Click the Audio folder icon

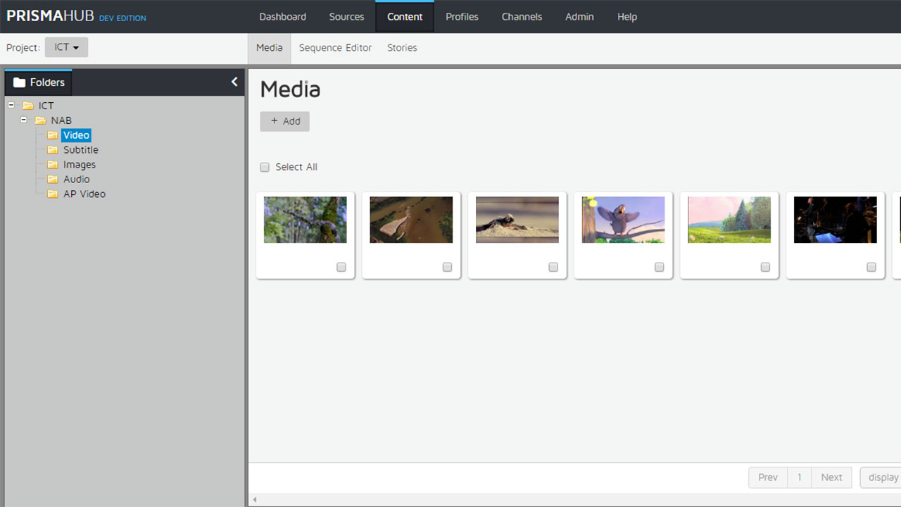coord(53,180)
